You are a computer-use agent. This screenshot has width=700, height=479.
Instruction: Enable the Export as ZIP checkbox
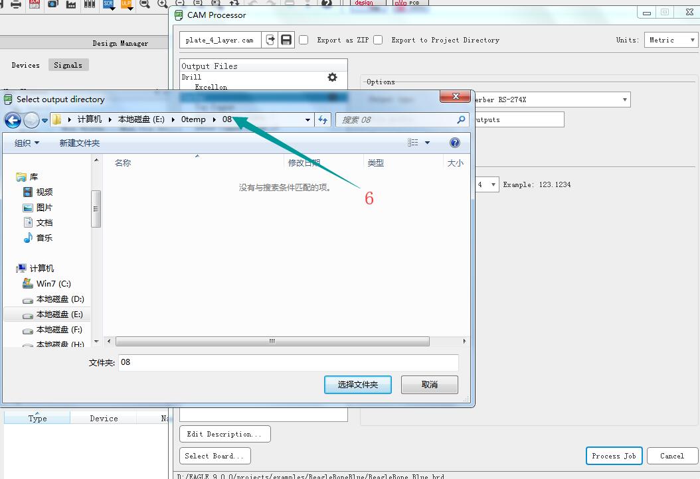[x=304, y=40]
